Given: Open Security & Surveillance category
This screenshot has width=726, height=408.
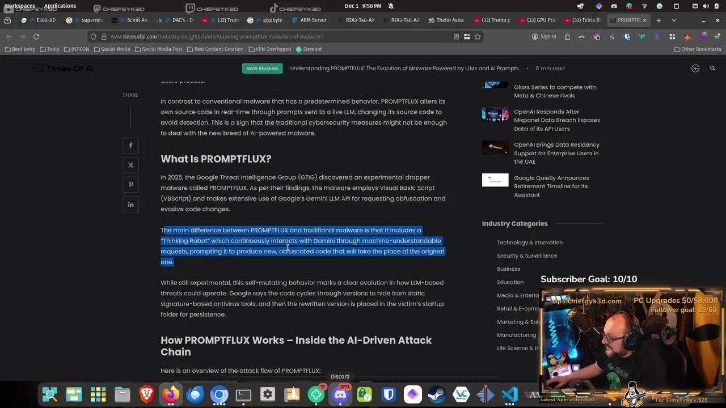Looking at the screenshot, I should click(527, 256).
